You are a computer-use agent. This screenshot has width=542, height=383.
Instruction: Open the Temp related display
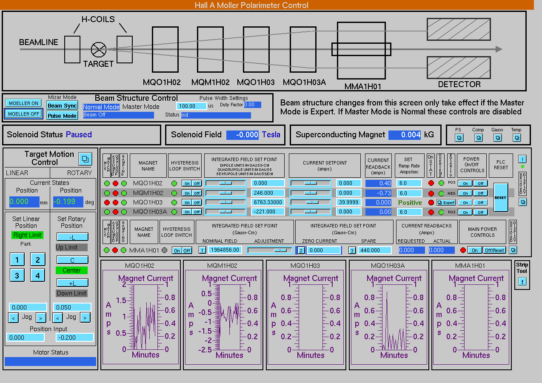click(x=516, y=138)
